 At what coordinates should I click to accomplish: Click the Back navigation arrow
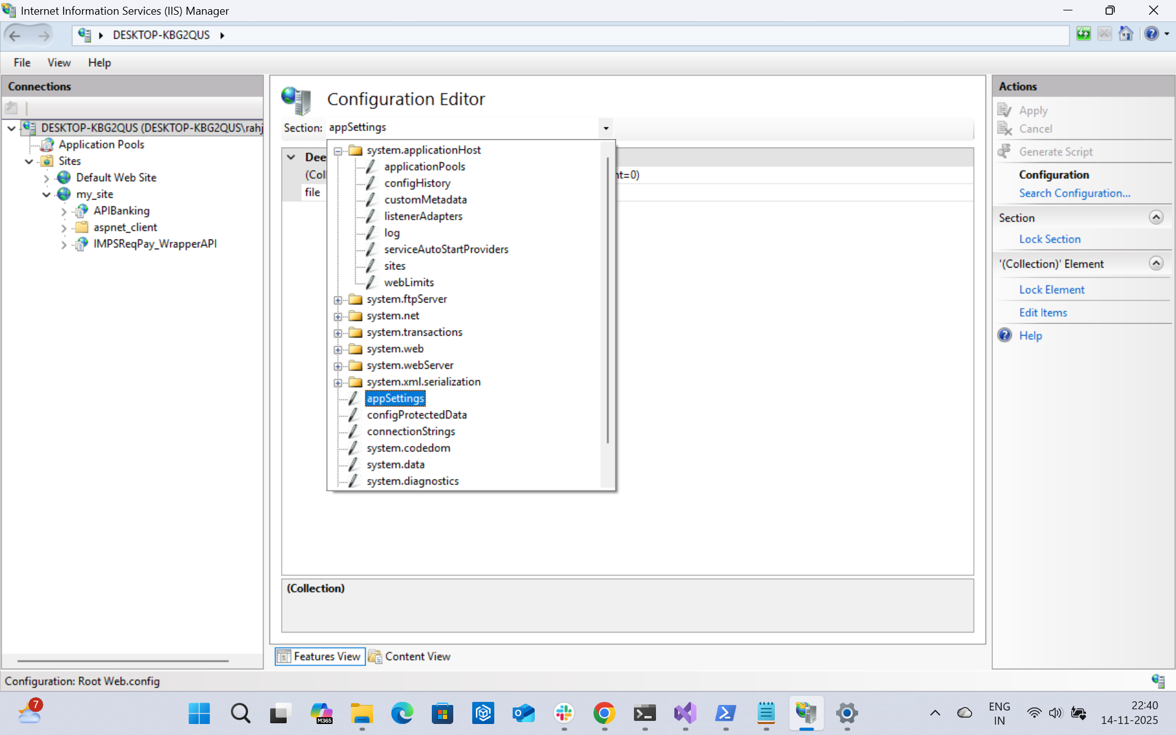(15, 36)
